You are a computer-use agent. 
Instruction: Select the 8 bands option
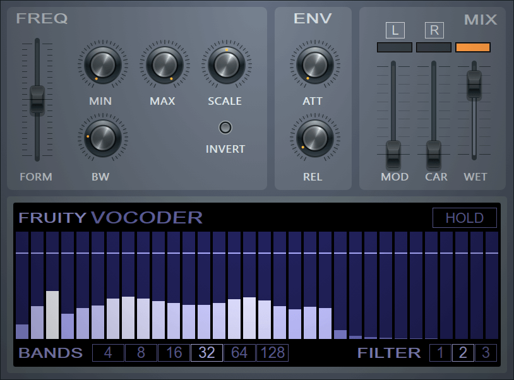tap(140, 353)
